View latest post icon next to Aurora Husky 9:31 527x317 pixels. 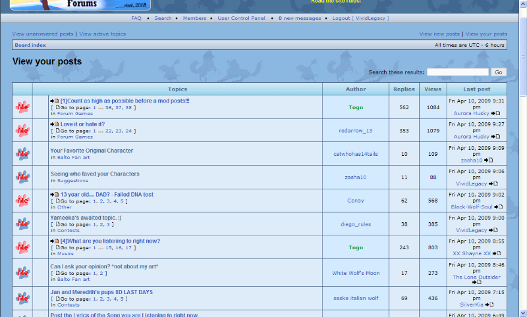pyautogui.click(x=496, y=113)
